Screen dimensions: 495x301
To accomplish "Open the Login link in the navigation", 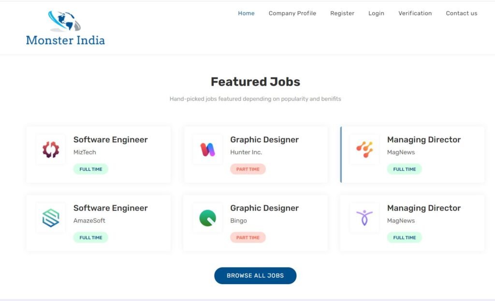I will (x=376, y=13).
